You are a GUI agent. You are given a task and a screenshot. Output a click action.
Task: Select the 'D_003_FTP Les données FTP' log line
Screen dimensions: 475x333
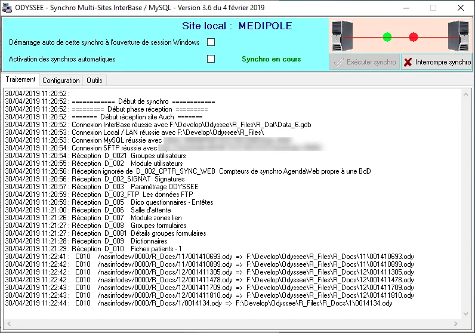(x=99, y=195)
